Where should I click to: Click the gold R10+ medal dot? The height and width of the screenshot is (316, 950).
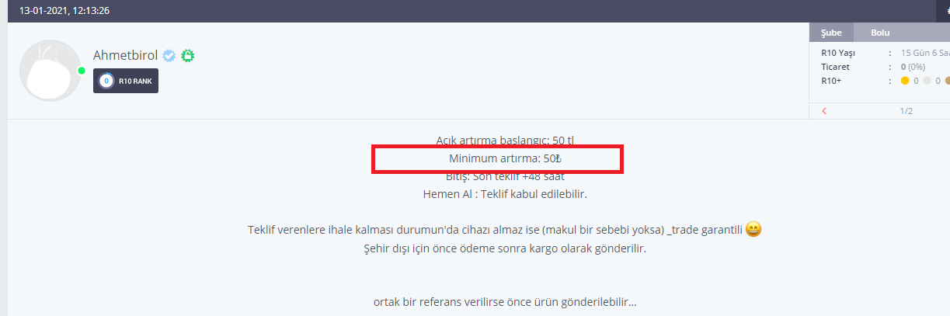[905, 80]
